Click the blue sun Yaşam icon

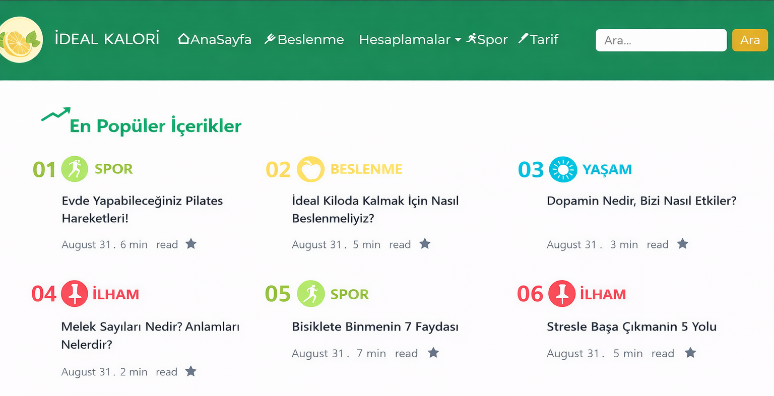pos(563,169)
